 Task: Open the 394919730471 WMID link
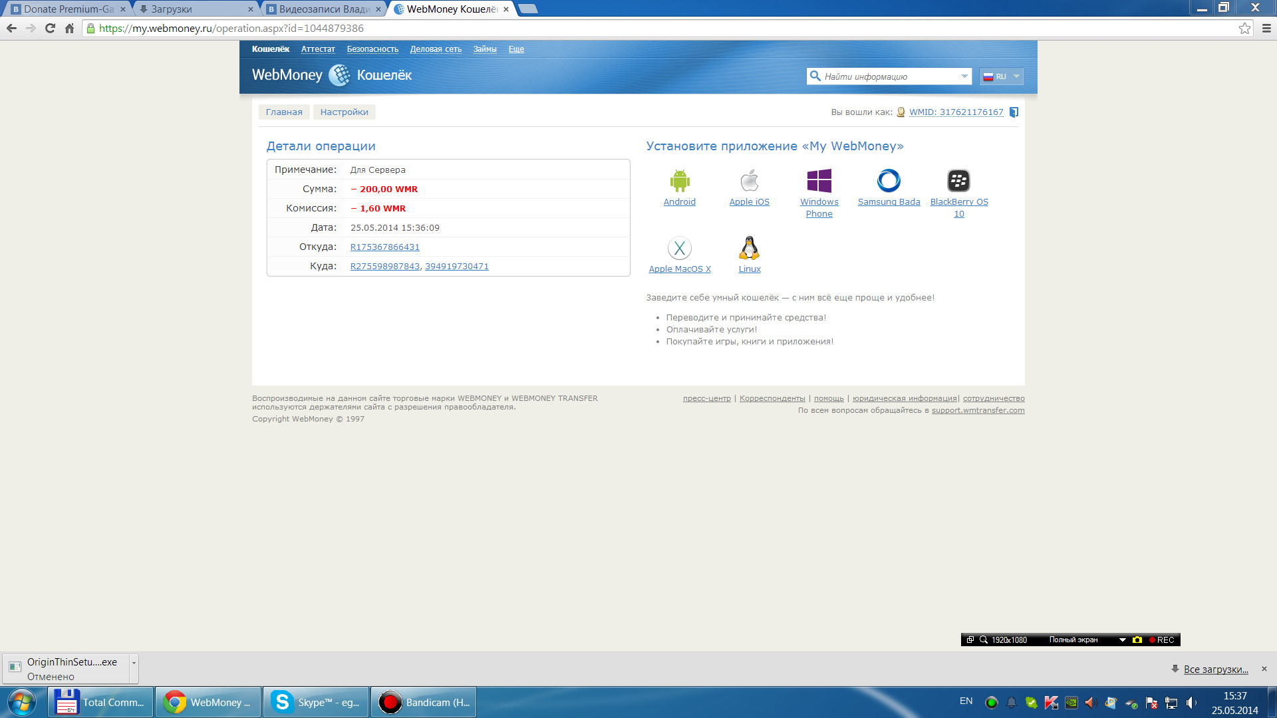point(456,267)
